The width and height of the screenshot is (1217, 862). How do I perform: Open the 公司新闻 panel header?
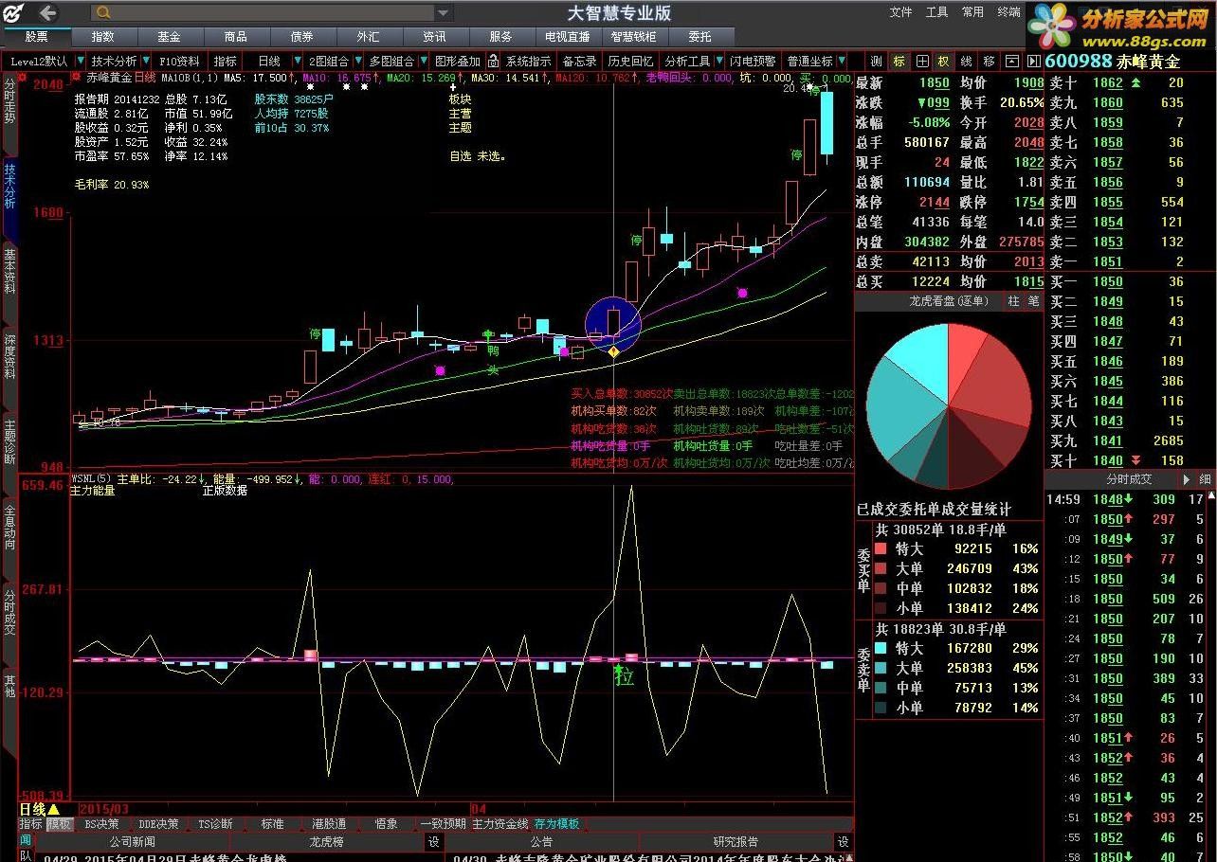[x=132, y=841]
